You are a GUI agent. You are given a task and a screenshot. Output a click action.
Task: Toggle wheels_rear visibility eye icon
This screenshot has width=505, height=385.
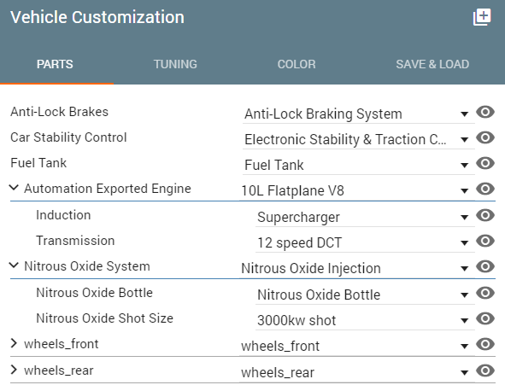click(485, 370)
